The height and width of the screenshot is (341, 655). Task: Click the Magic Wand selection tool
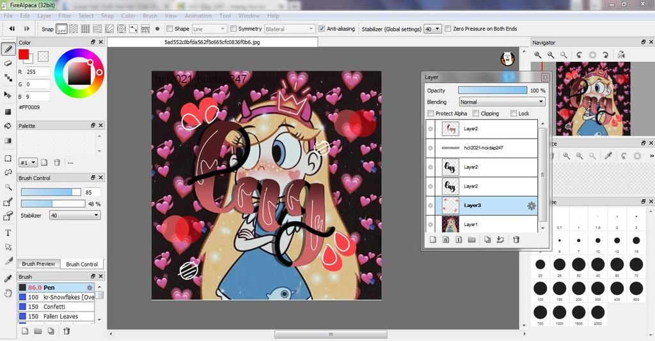(8, 187)
